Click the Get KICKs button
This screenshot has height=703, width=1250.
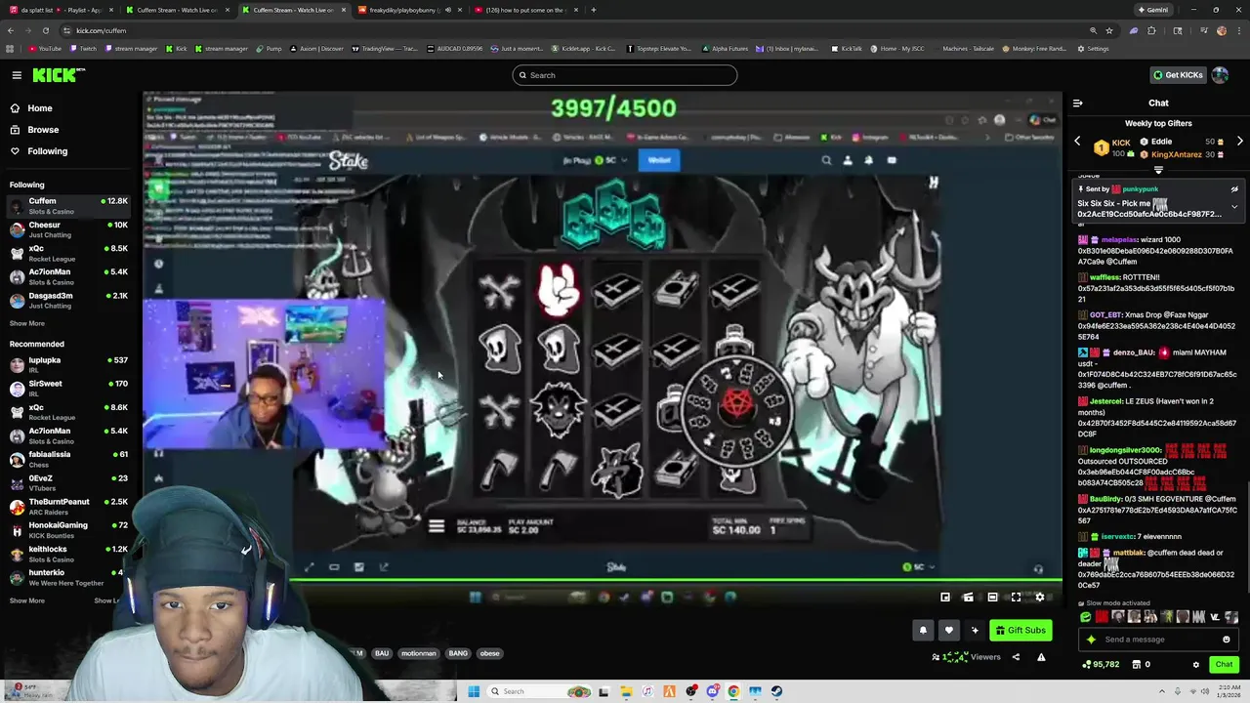point(1178,75)
